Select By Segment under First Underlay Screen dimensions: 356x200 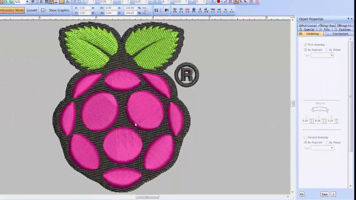(305, 50)
